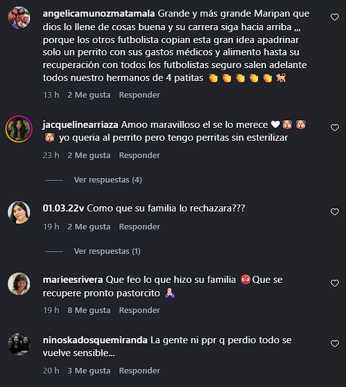Like angelicamunozmatamala's comment with heart icon
This screenshot has width=346, height=387.
[x=334, y=17]
